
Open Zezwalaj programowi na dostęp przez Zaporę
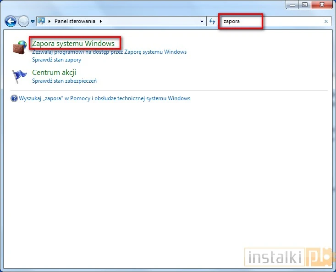[109, 52]
